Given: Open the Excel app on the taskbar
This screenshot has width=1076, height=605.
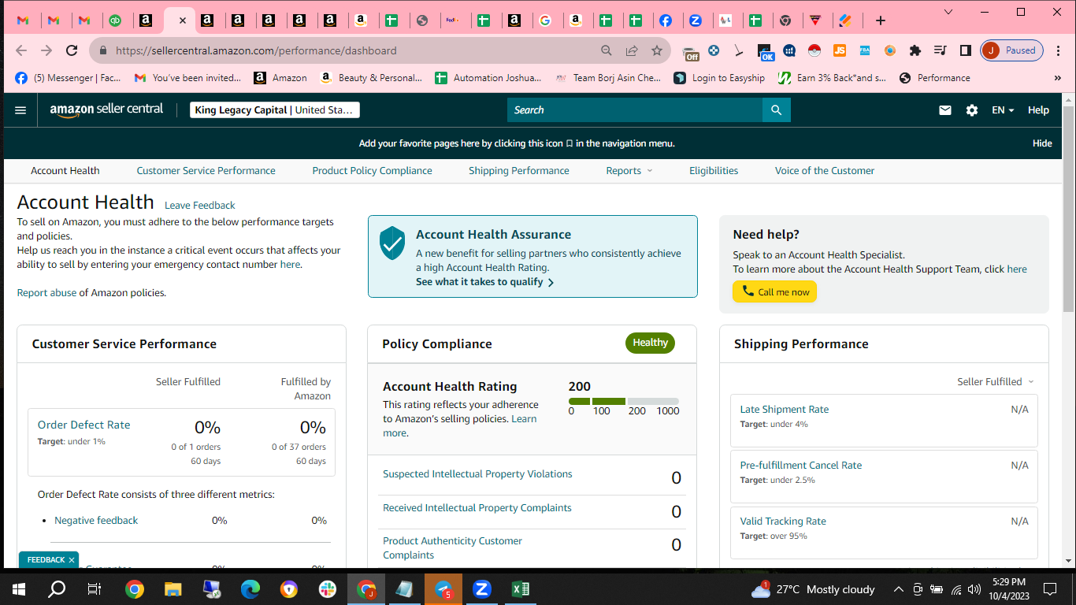Looking at the screenshot, I should pos(520,589).
